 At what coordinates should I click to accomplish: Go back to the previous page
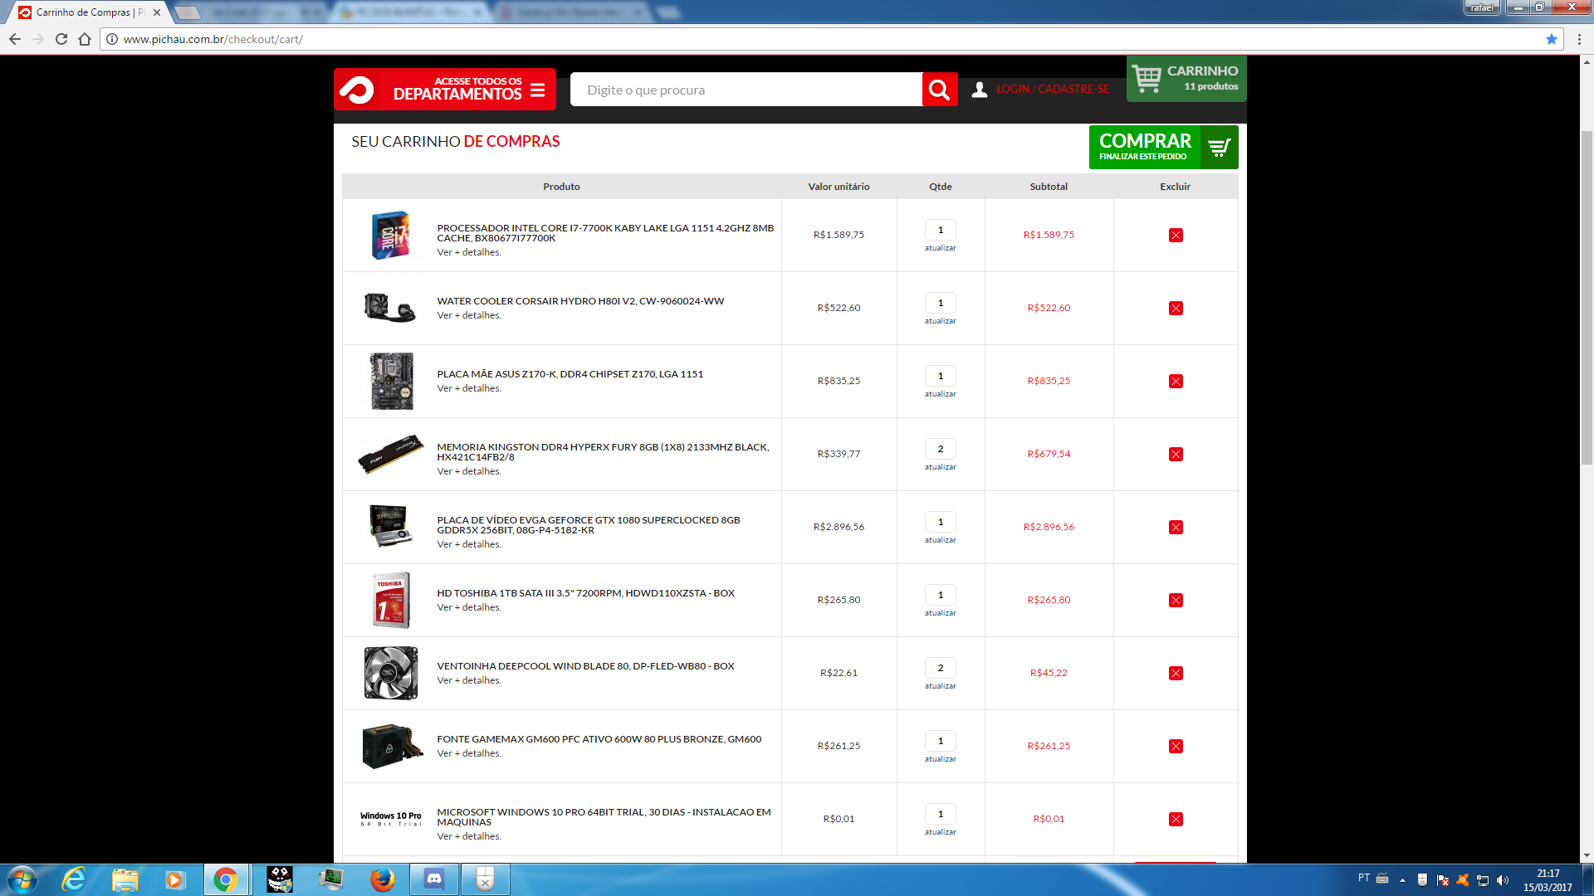(x=15, y=39)
